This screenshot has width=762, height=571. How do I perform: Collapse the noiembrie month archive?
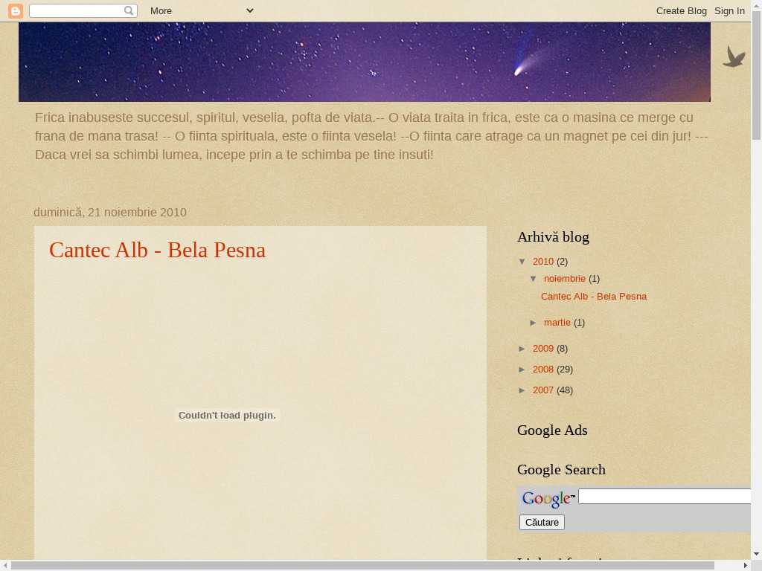[x=534, y=279]
